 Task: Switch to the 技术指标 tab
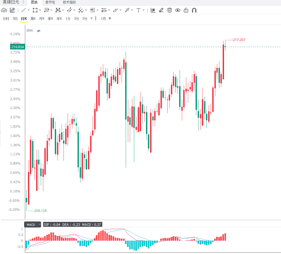coord(69,2)
